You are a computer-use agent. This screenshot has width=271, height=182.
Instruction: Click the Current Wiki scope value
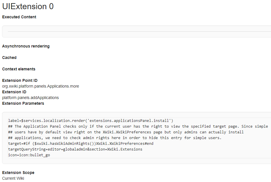point(13,178)
